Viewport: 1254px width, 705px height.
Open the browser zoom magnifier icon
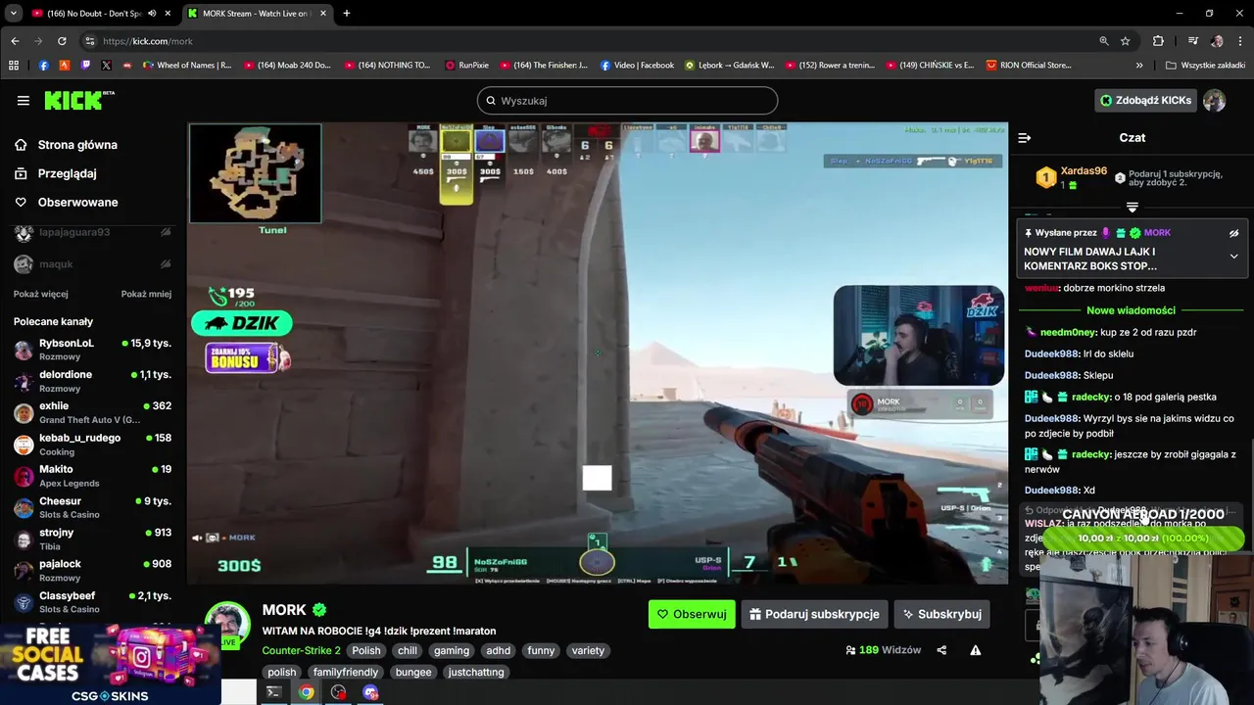coord(1104,41)
